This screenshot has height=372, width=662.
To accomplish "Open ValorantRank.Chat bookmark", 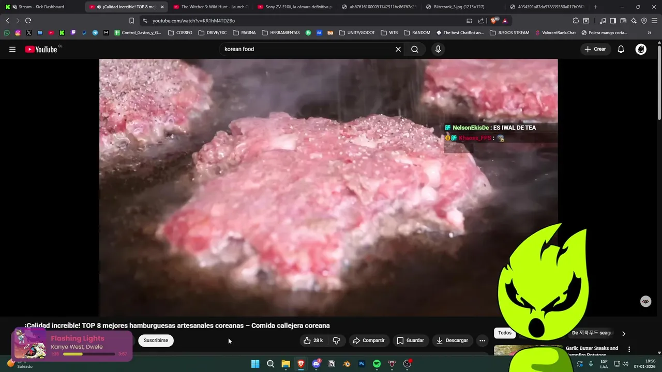I will point(555,33).
